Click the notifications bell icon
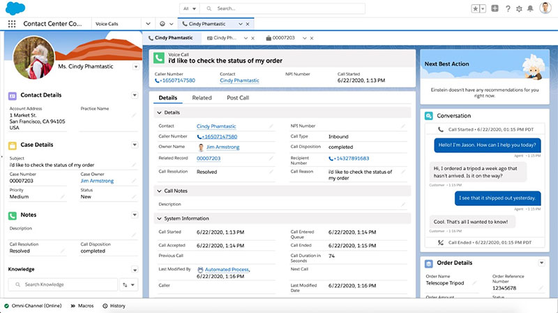This screenshot has width=558, height=313. (531, 8)
